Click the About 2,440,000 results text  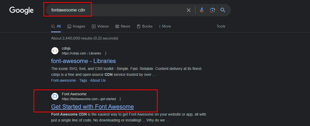click(85, 38)
